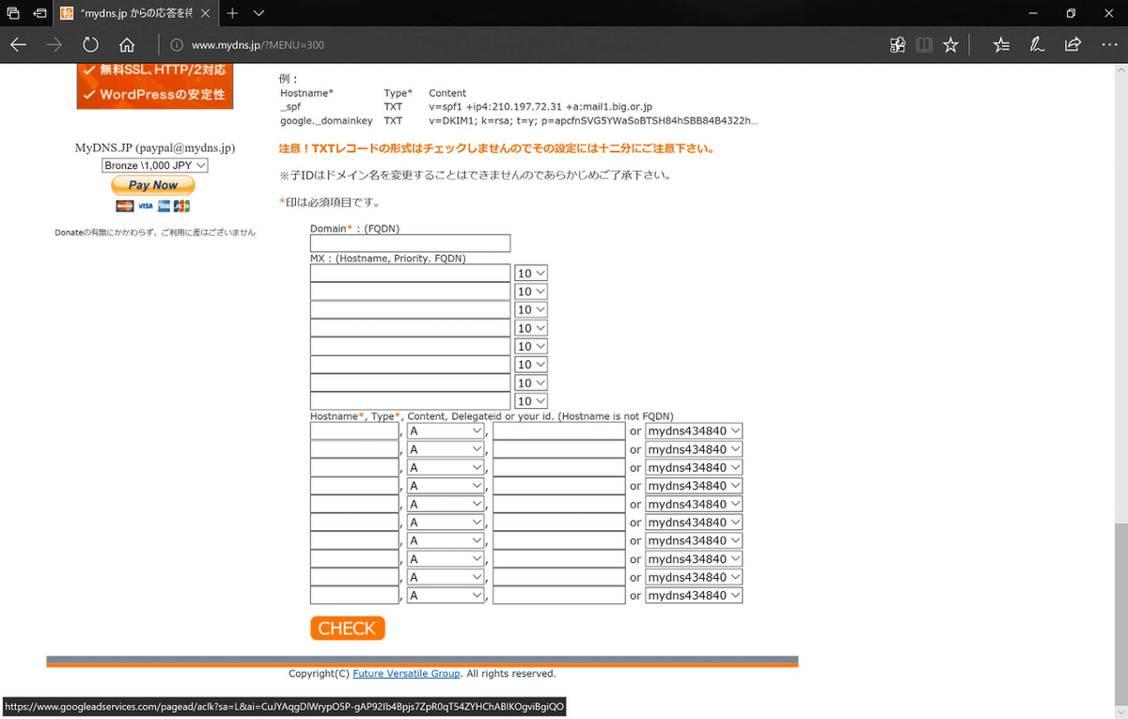Click the first MX hostname field

410,274
